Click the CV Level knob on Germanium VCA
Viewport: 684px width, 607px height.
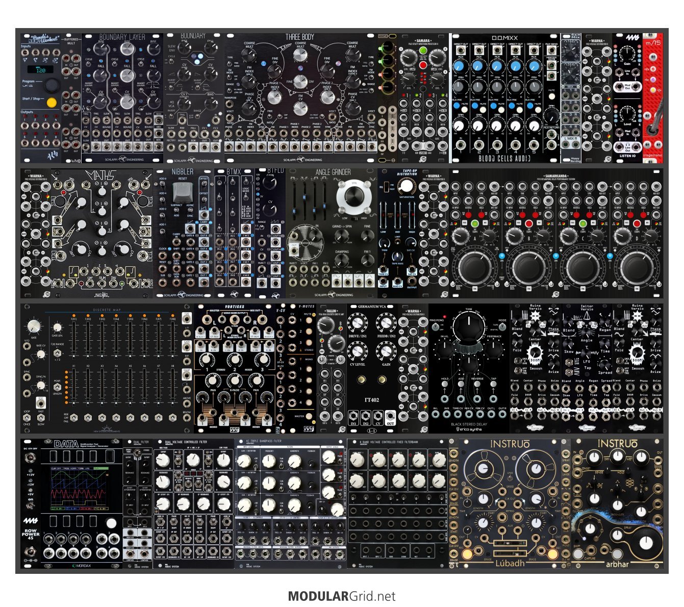[358, 351]
